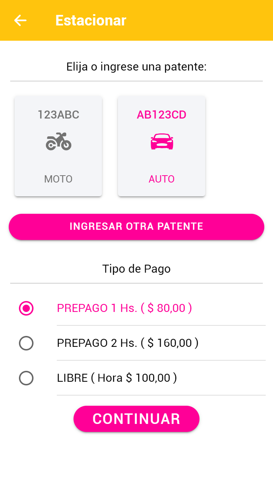Click the Elija o ingrese una patente heading
Viewport: 273px width, 485px height.
136,67
